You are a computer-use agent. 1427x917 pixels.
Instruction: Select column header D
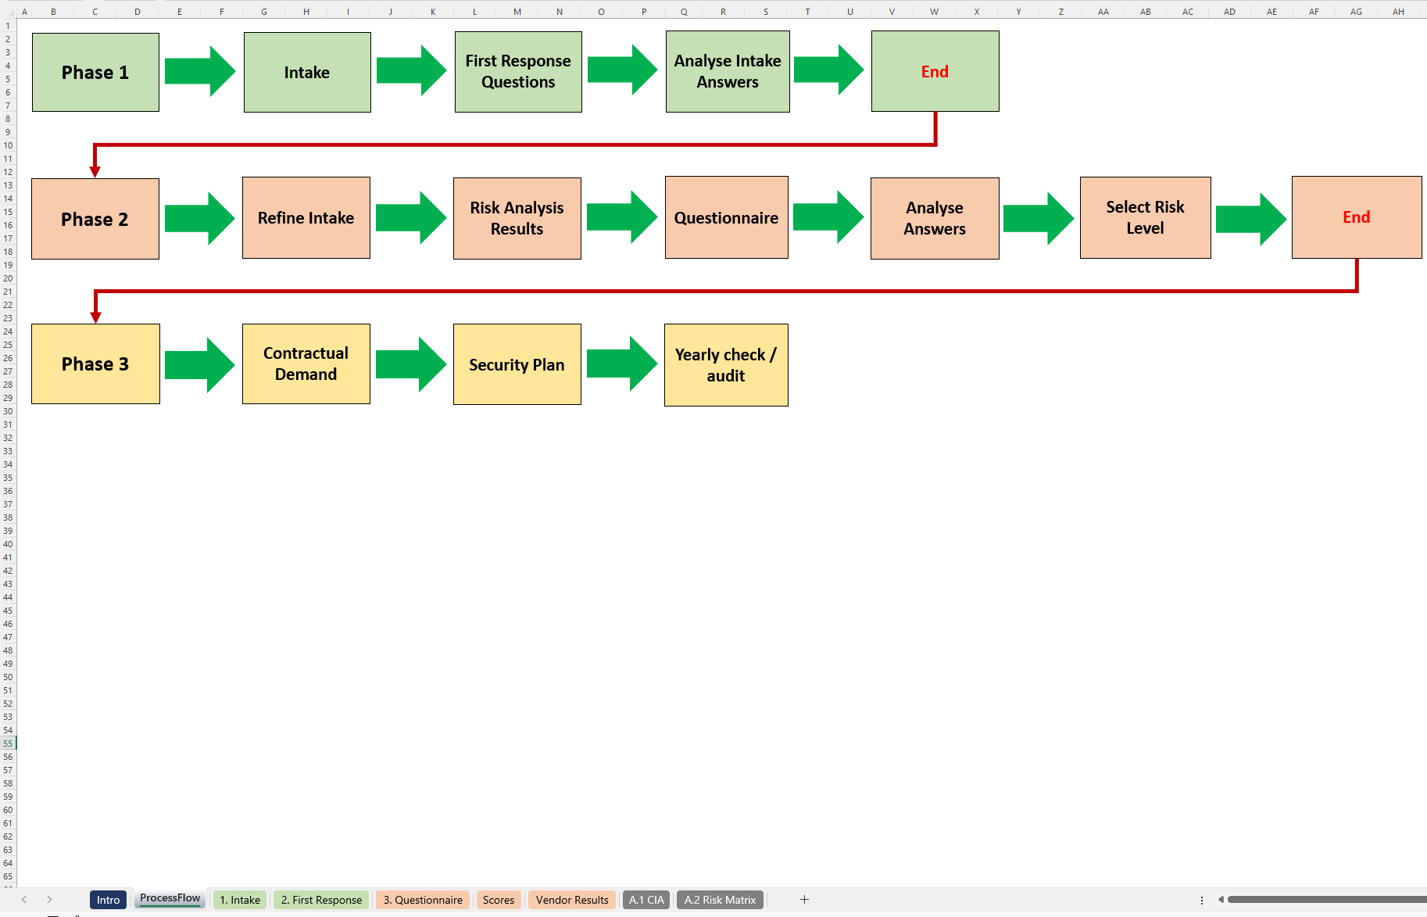[x=137, y=11]
